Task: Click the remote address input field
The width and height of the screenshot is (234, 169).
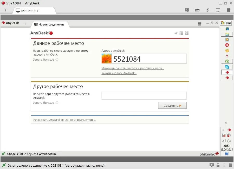Action: coord(144,95)
